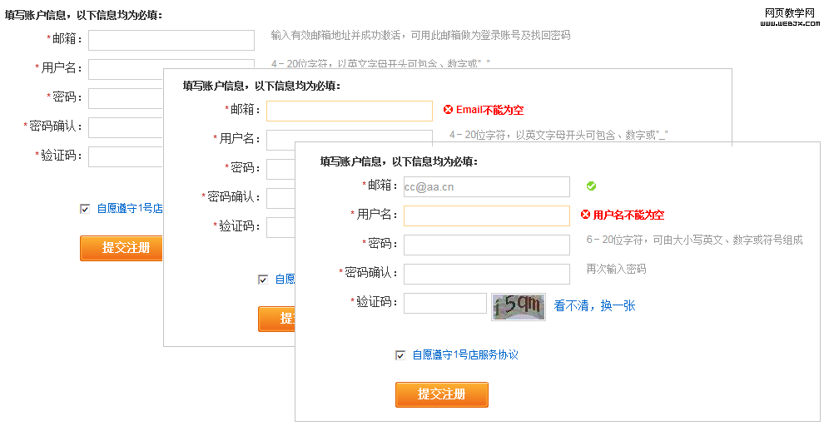Toggle the agreement checkbox in the middle form

[x=263, y=280]
